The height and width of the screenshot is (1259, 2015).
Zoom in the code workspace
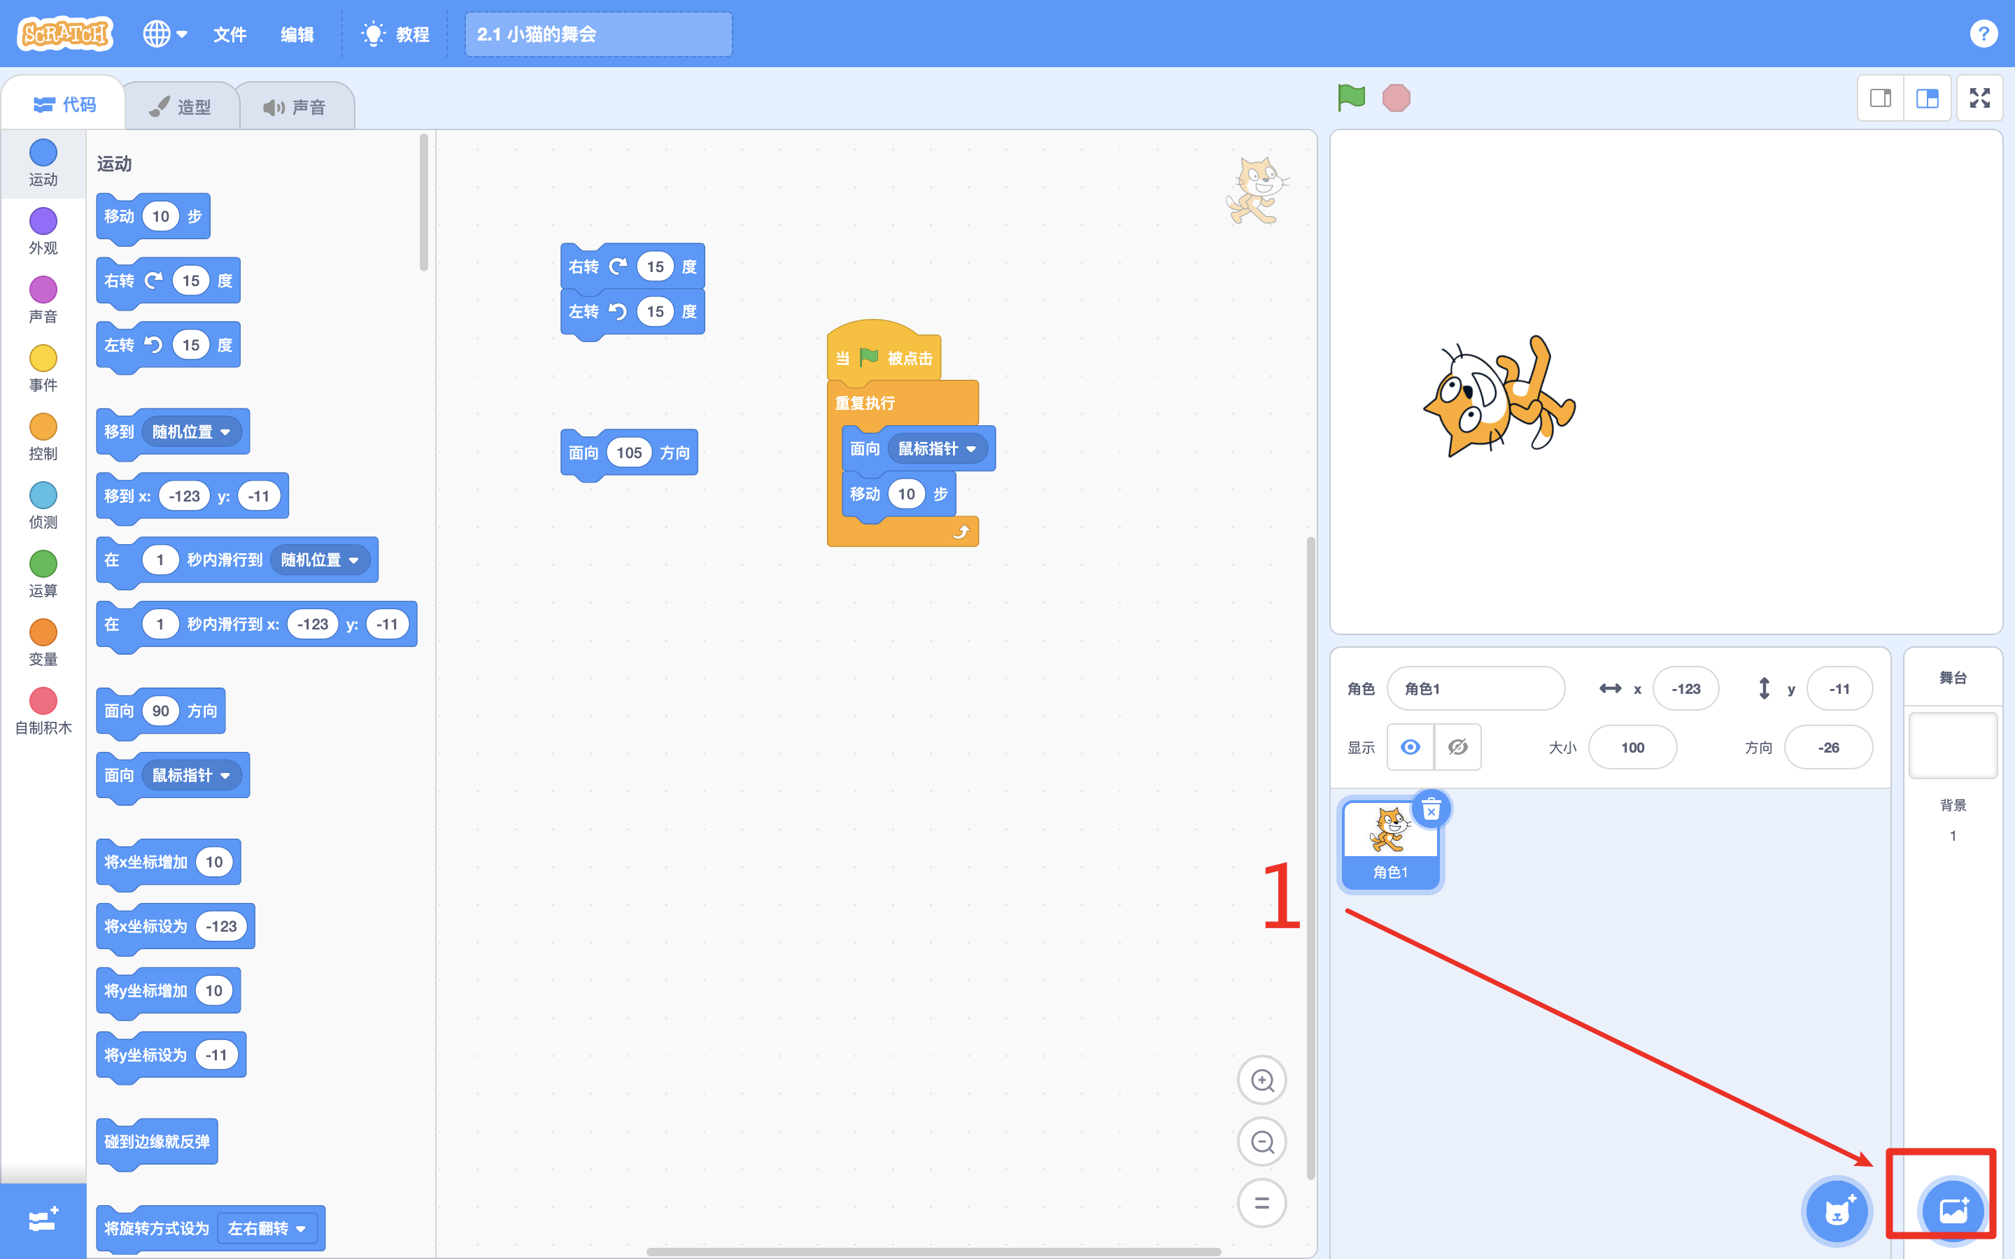click(1262, 1080)
